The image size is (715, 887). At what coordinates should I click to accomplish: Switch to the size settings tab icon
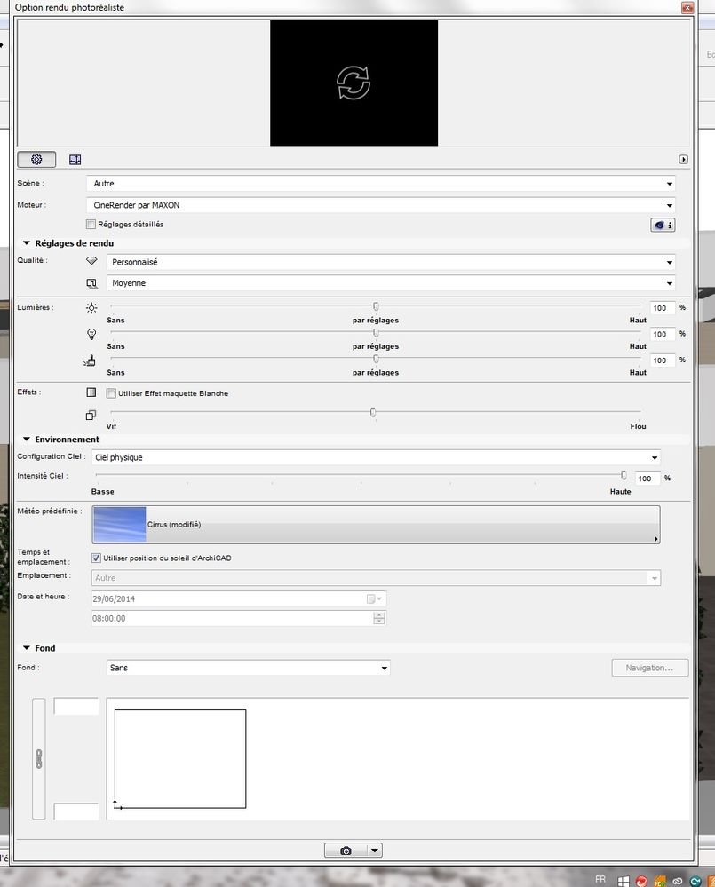[x=75, y=160]
